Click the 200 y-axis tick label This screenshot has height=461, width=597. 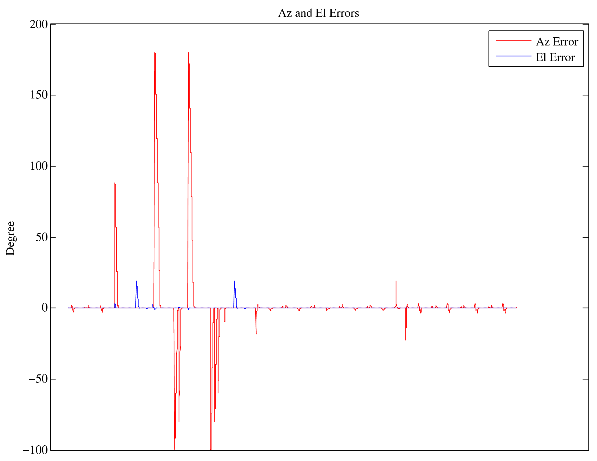tap(38, 24)
